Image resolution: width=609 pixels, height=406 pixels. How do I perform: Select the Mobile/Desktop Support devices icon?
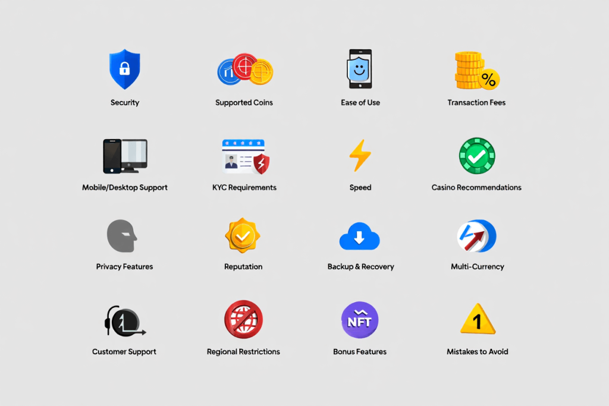pos(125,156)
